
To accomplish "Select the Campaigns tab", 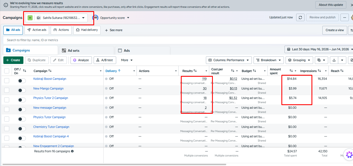I will pos(30,50).
